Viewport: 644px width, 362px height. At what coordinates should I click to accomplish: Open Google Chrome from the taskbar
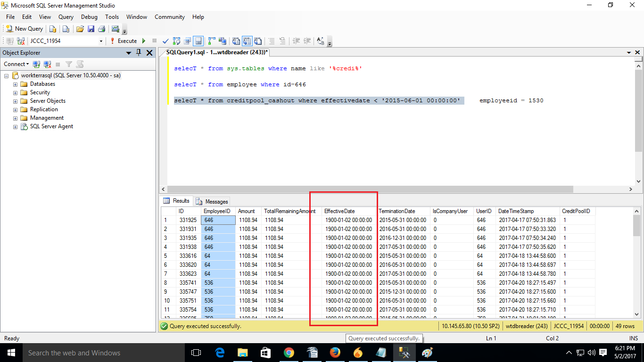click(x=289, y=353)
